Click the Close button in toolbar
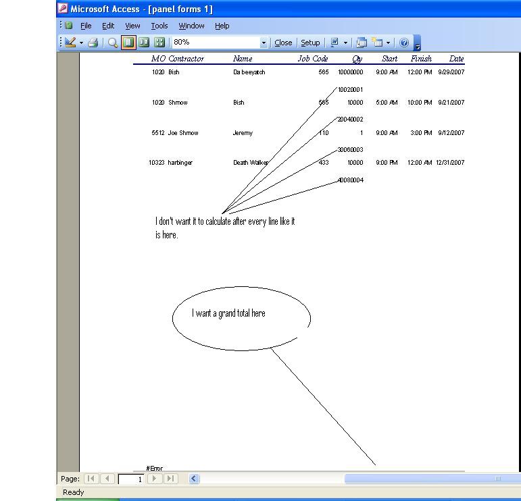Image resolution: width=521 pixels, height=501 pixels. tap(283, 43)
